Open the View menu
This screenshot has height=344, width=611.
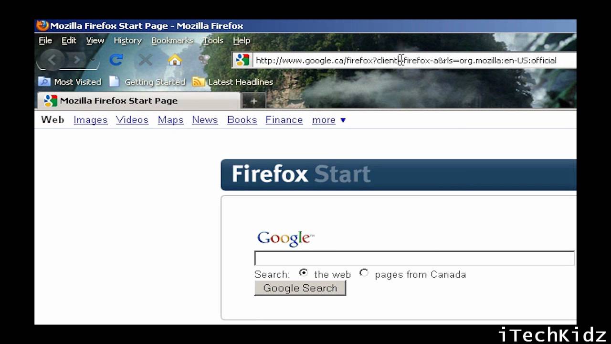click(95, 41)
